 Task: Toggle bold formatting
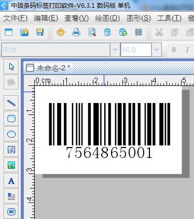point(174,50)
